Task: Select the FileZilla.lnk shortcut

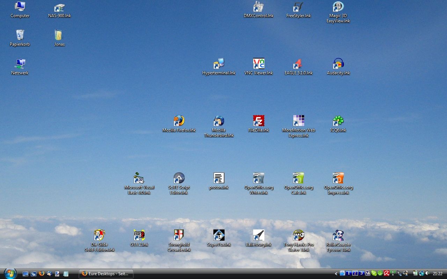Action: 258,124
